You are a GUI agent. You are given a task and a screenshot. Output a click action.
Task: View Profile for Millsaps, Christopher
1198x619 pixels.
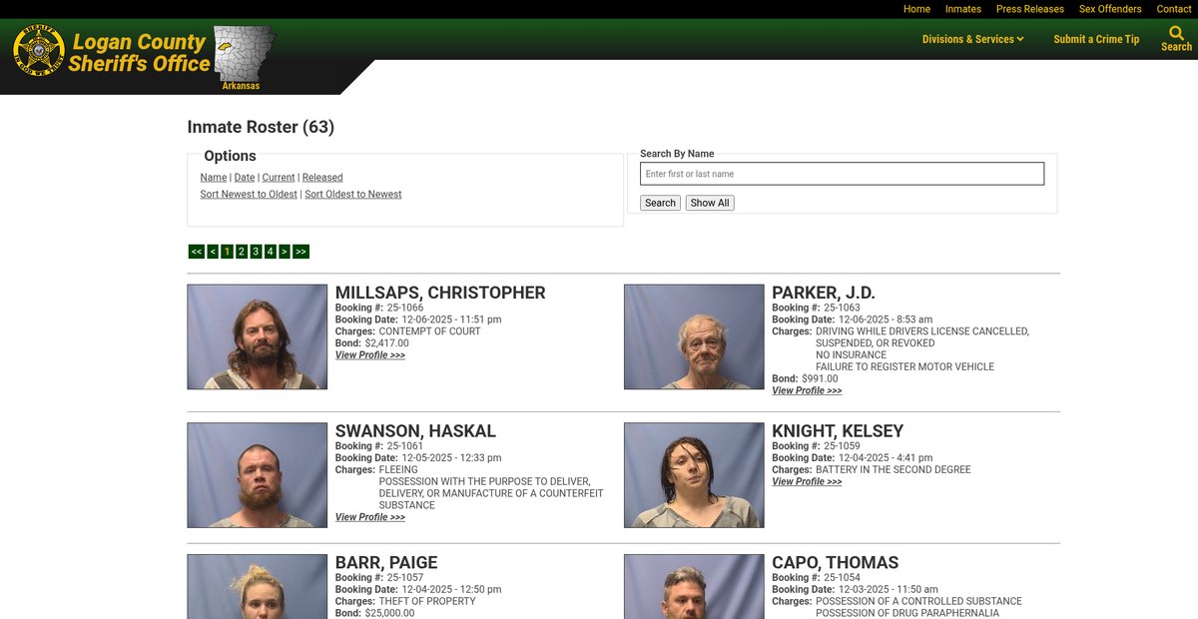(x=370, y=355)
